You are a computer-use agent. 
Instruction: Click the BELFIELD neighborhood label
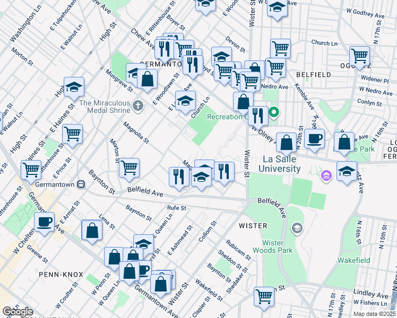coord(314,75)
